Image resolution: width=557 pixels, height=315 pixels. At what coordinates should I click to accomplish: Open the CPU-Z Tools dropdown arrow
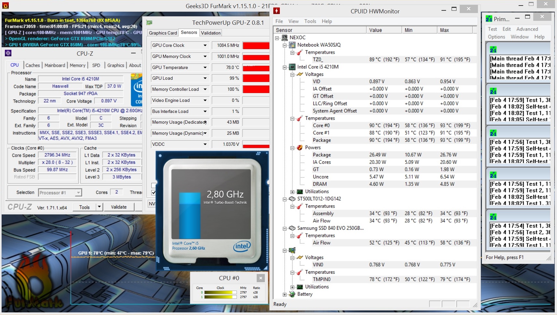(x=99, y=207)
